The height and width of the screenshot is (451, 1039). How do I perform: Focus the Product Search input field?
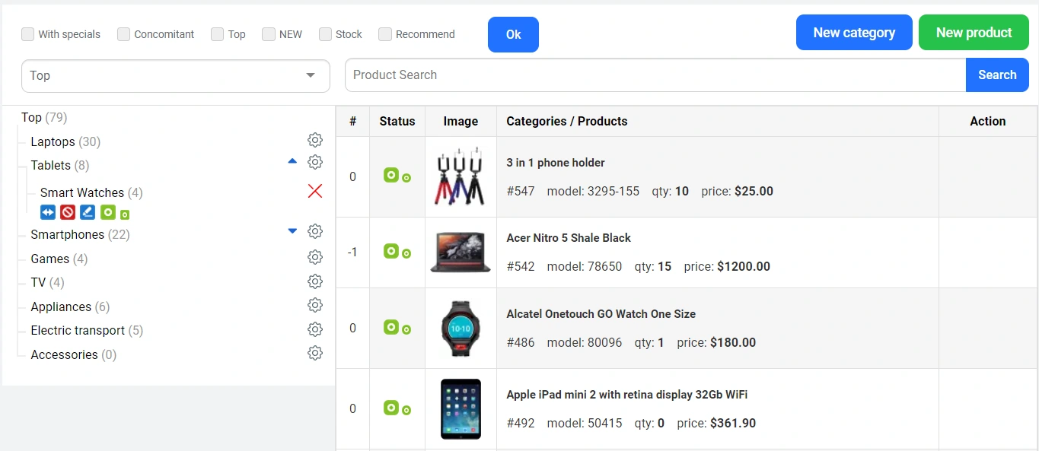tap(655, 75)
